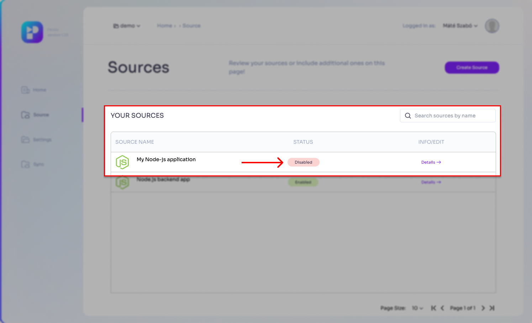Expand the Page Size dropdown
Image resolution: width=532 pixels, height=323 pixels.
(417, 308)
